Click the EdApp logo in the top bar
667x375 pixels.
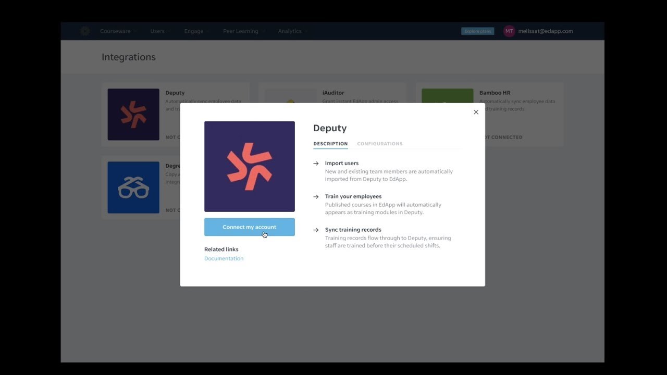click(85, 31)
